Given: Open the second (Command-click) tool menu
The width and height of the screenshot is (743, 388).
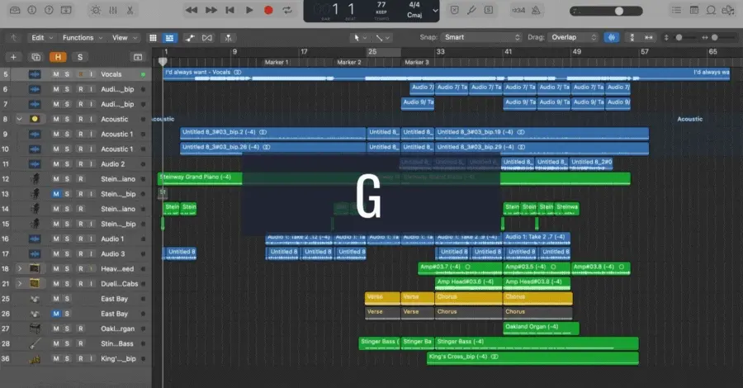Looking at the screenshot, I should (x=382, y=37).
